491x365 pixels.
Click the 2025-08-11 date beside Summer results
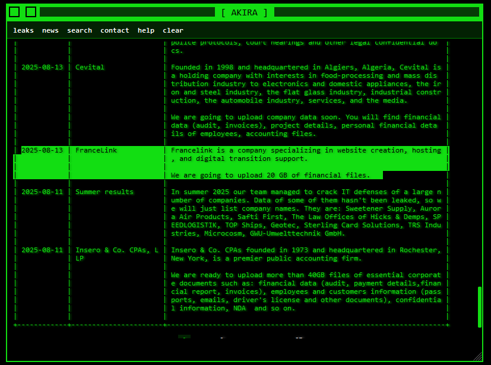tap(42, 192)
